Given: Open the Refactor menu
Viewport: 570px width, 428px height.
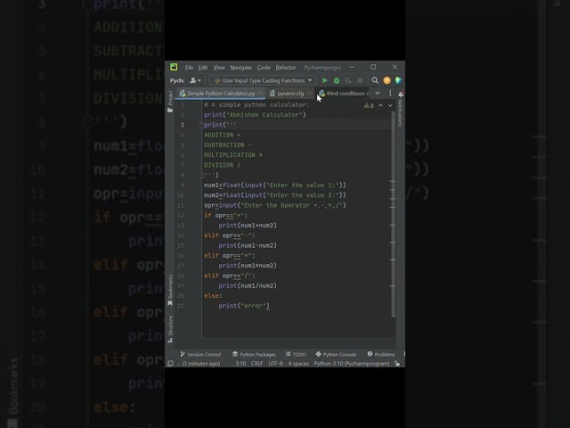Looking at the screenshot, I should (x=286, y=68).
